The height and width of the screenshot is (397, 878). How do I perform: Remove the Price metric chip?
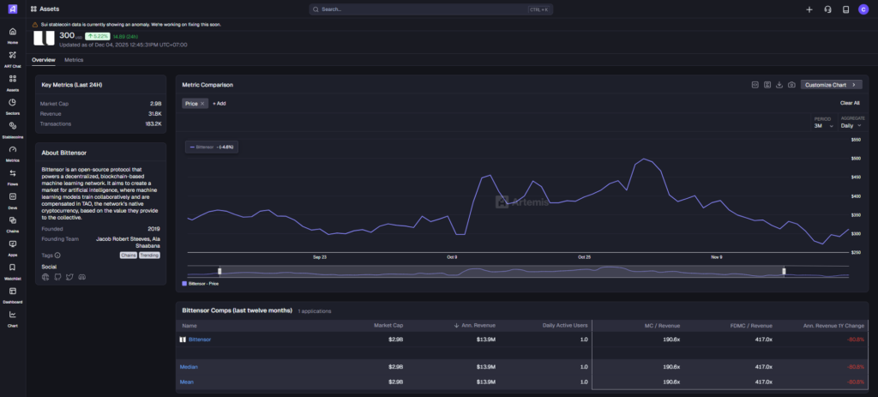[x=202, y=103]
